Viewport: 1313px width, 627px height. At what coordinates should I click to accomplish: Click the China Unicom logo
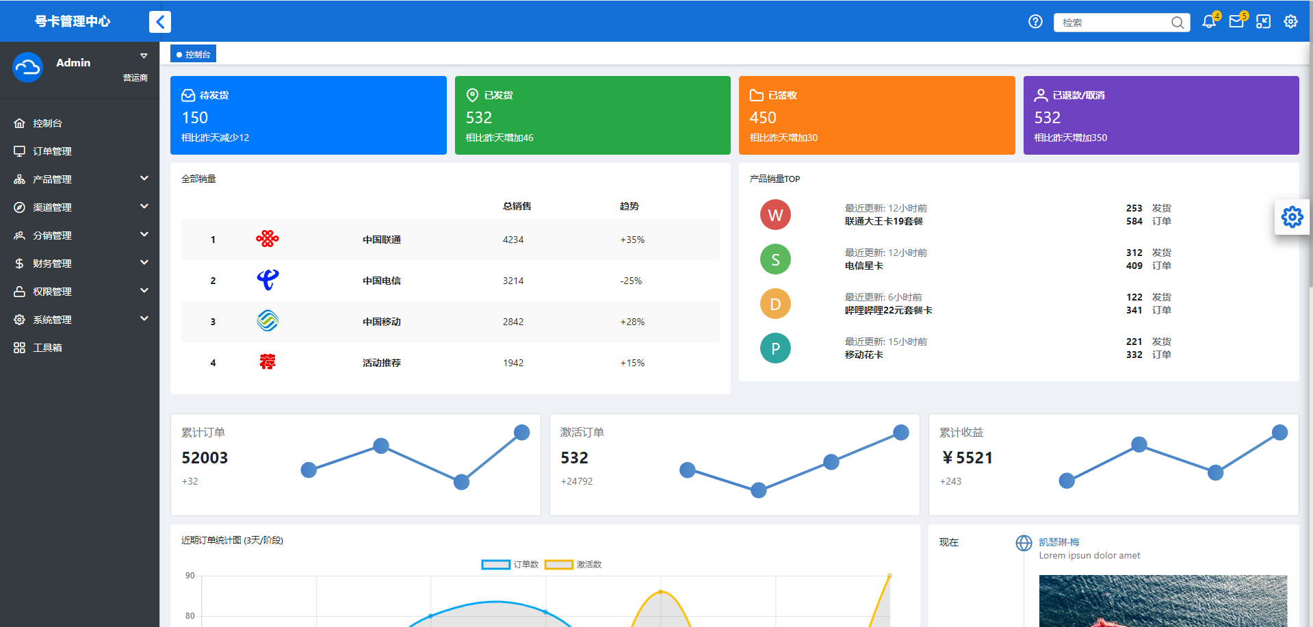coord(268,239)
